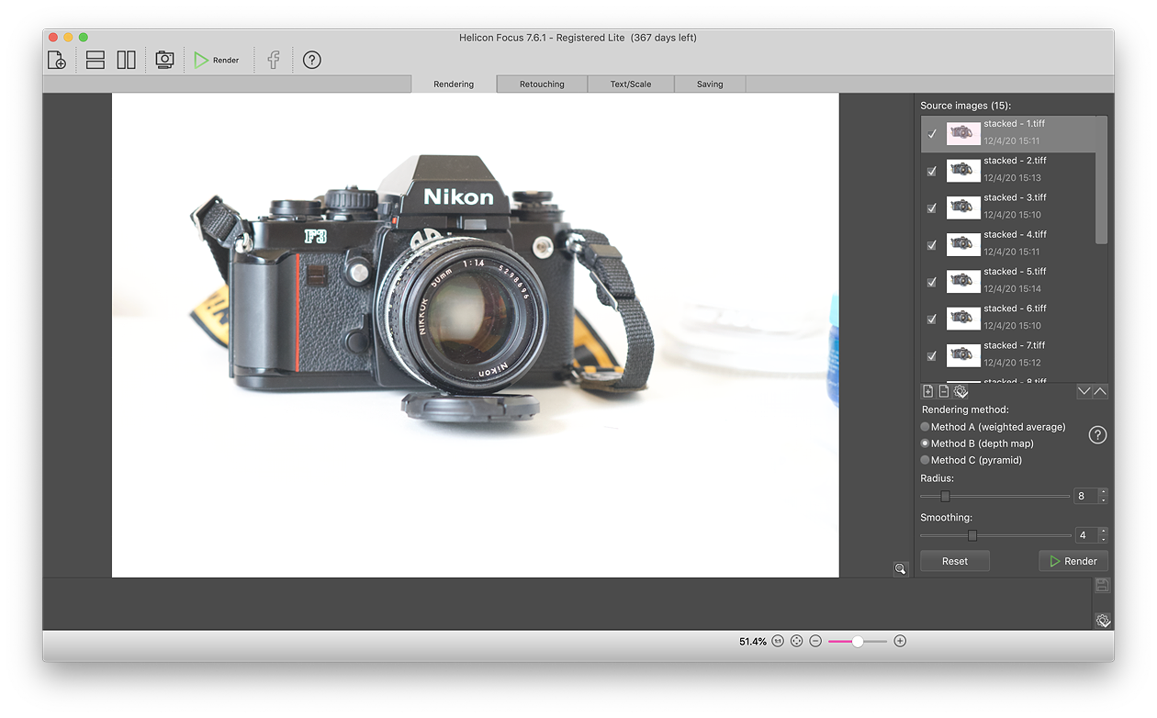Click the Smoothing value field

pyautogui.click(x=1085, y=535)
